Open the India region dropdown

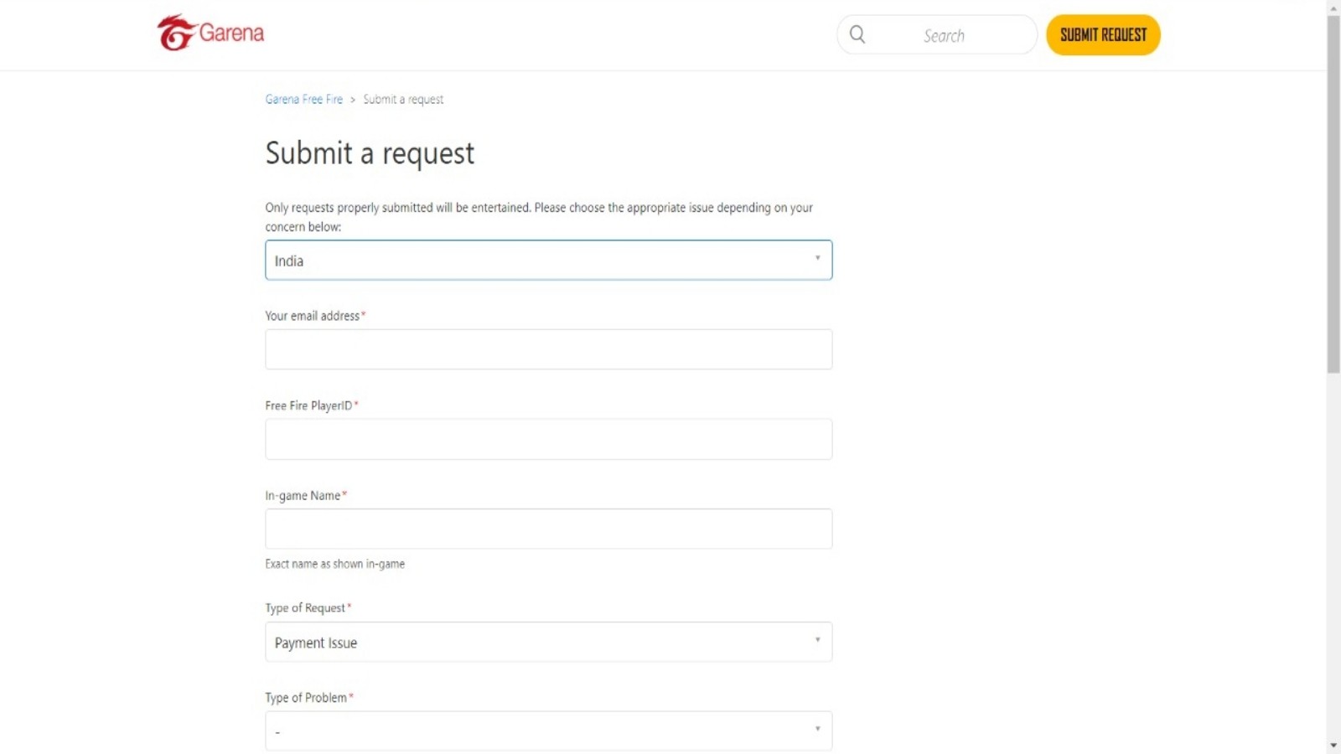548,260
